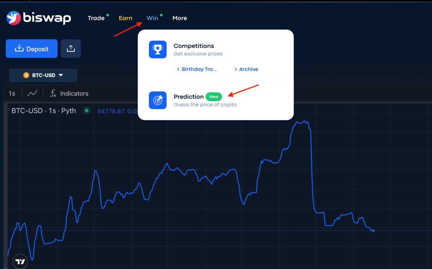Click the download icon inside the Deposit button

pyautogui.click(x=19, y=48)
